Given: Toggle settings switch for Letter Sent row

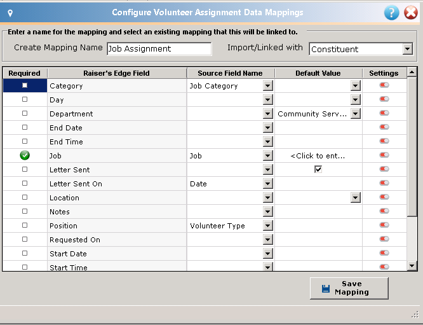Looking at the screenshot, I should [x=384, y=169].
